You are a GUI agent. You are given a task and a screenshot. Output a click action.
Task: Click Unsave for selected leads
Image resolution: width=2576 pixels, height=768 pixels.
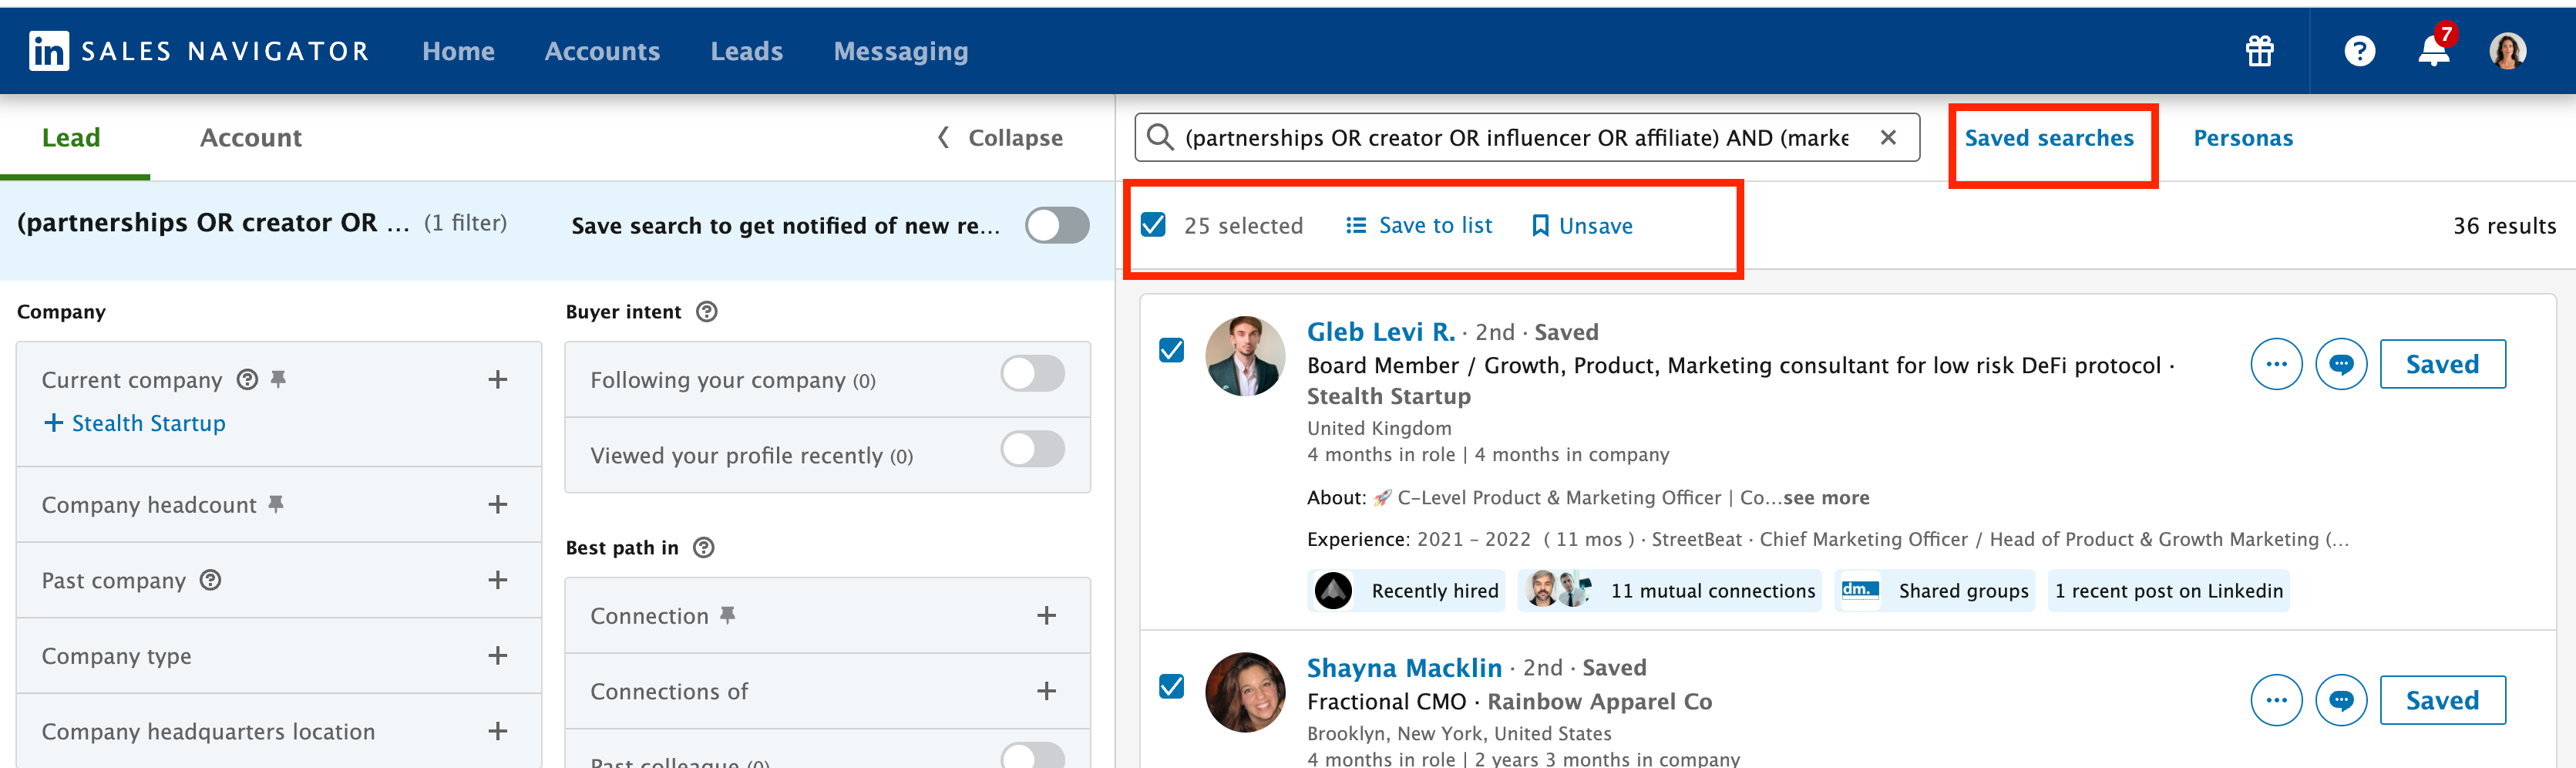tap(1582, 225)
